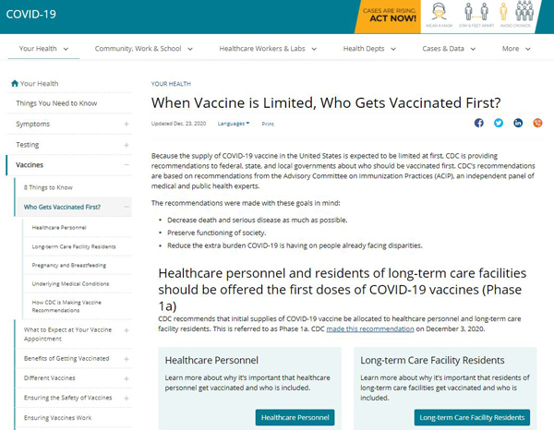Screen dimensions: 554x430
Task: Expand the Symptoms sidebar section
Action: coord(126,124)
